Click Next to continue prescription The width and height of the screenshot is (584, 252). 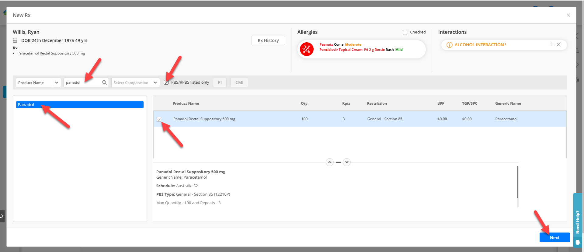[554, 238]
